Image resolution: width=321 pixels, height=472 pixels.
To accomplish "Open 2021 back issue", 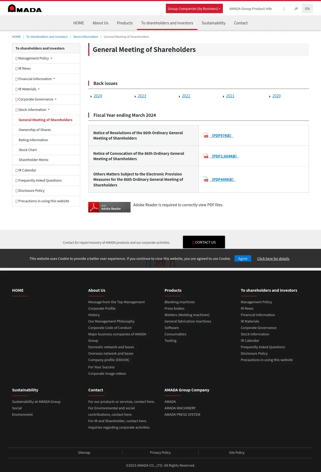I will pos(230,96).
